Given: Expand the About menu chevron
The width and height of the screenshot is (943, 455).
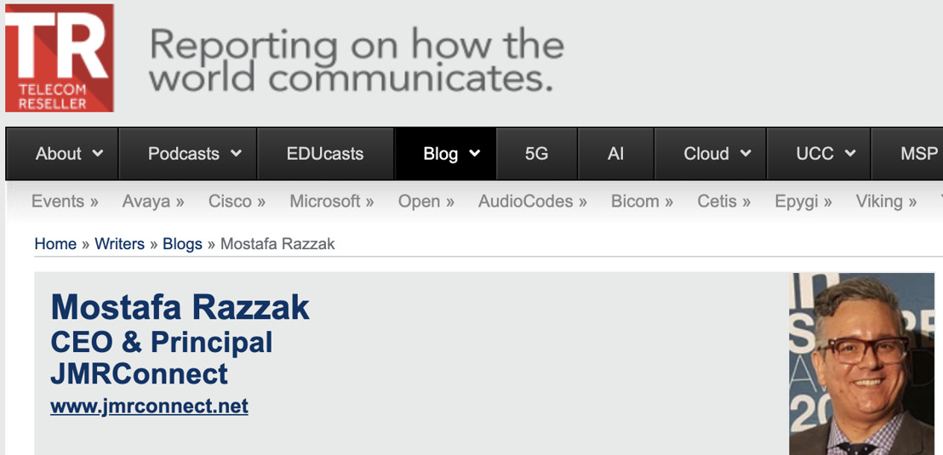Looking at the screenshot, I should coord(97,153).
